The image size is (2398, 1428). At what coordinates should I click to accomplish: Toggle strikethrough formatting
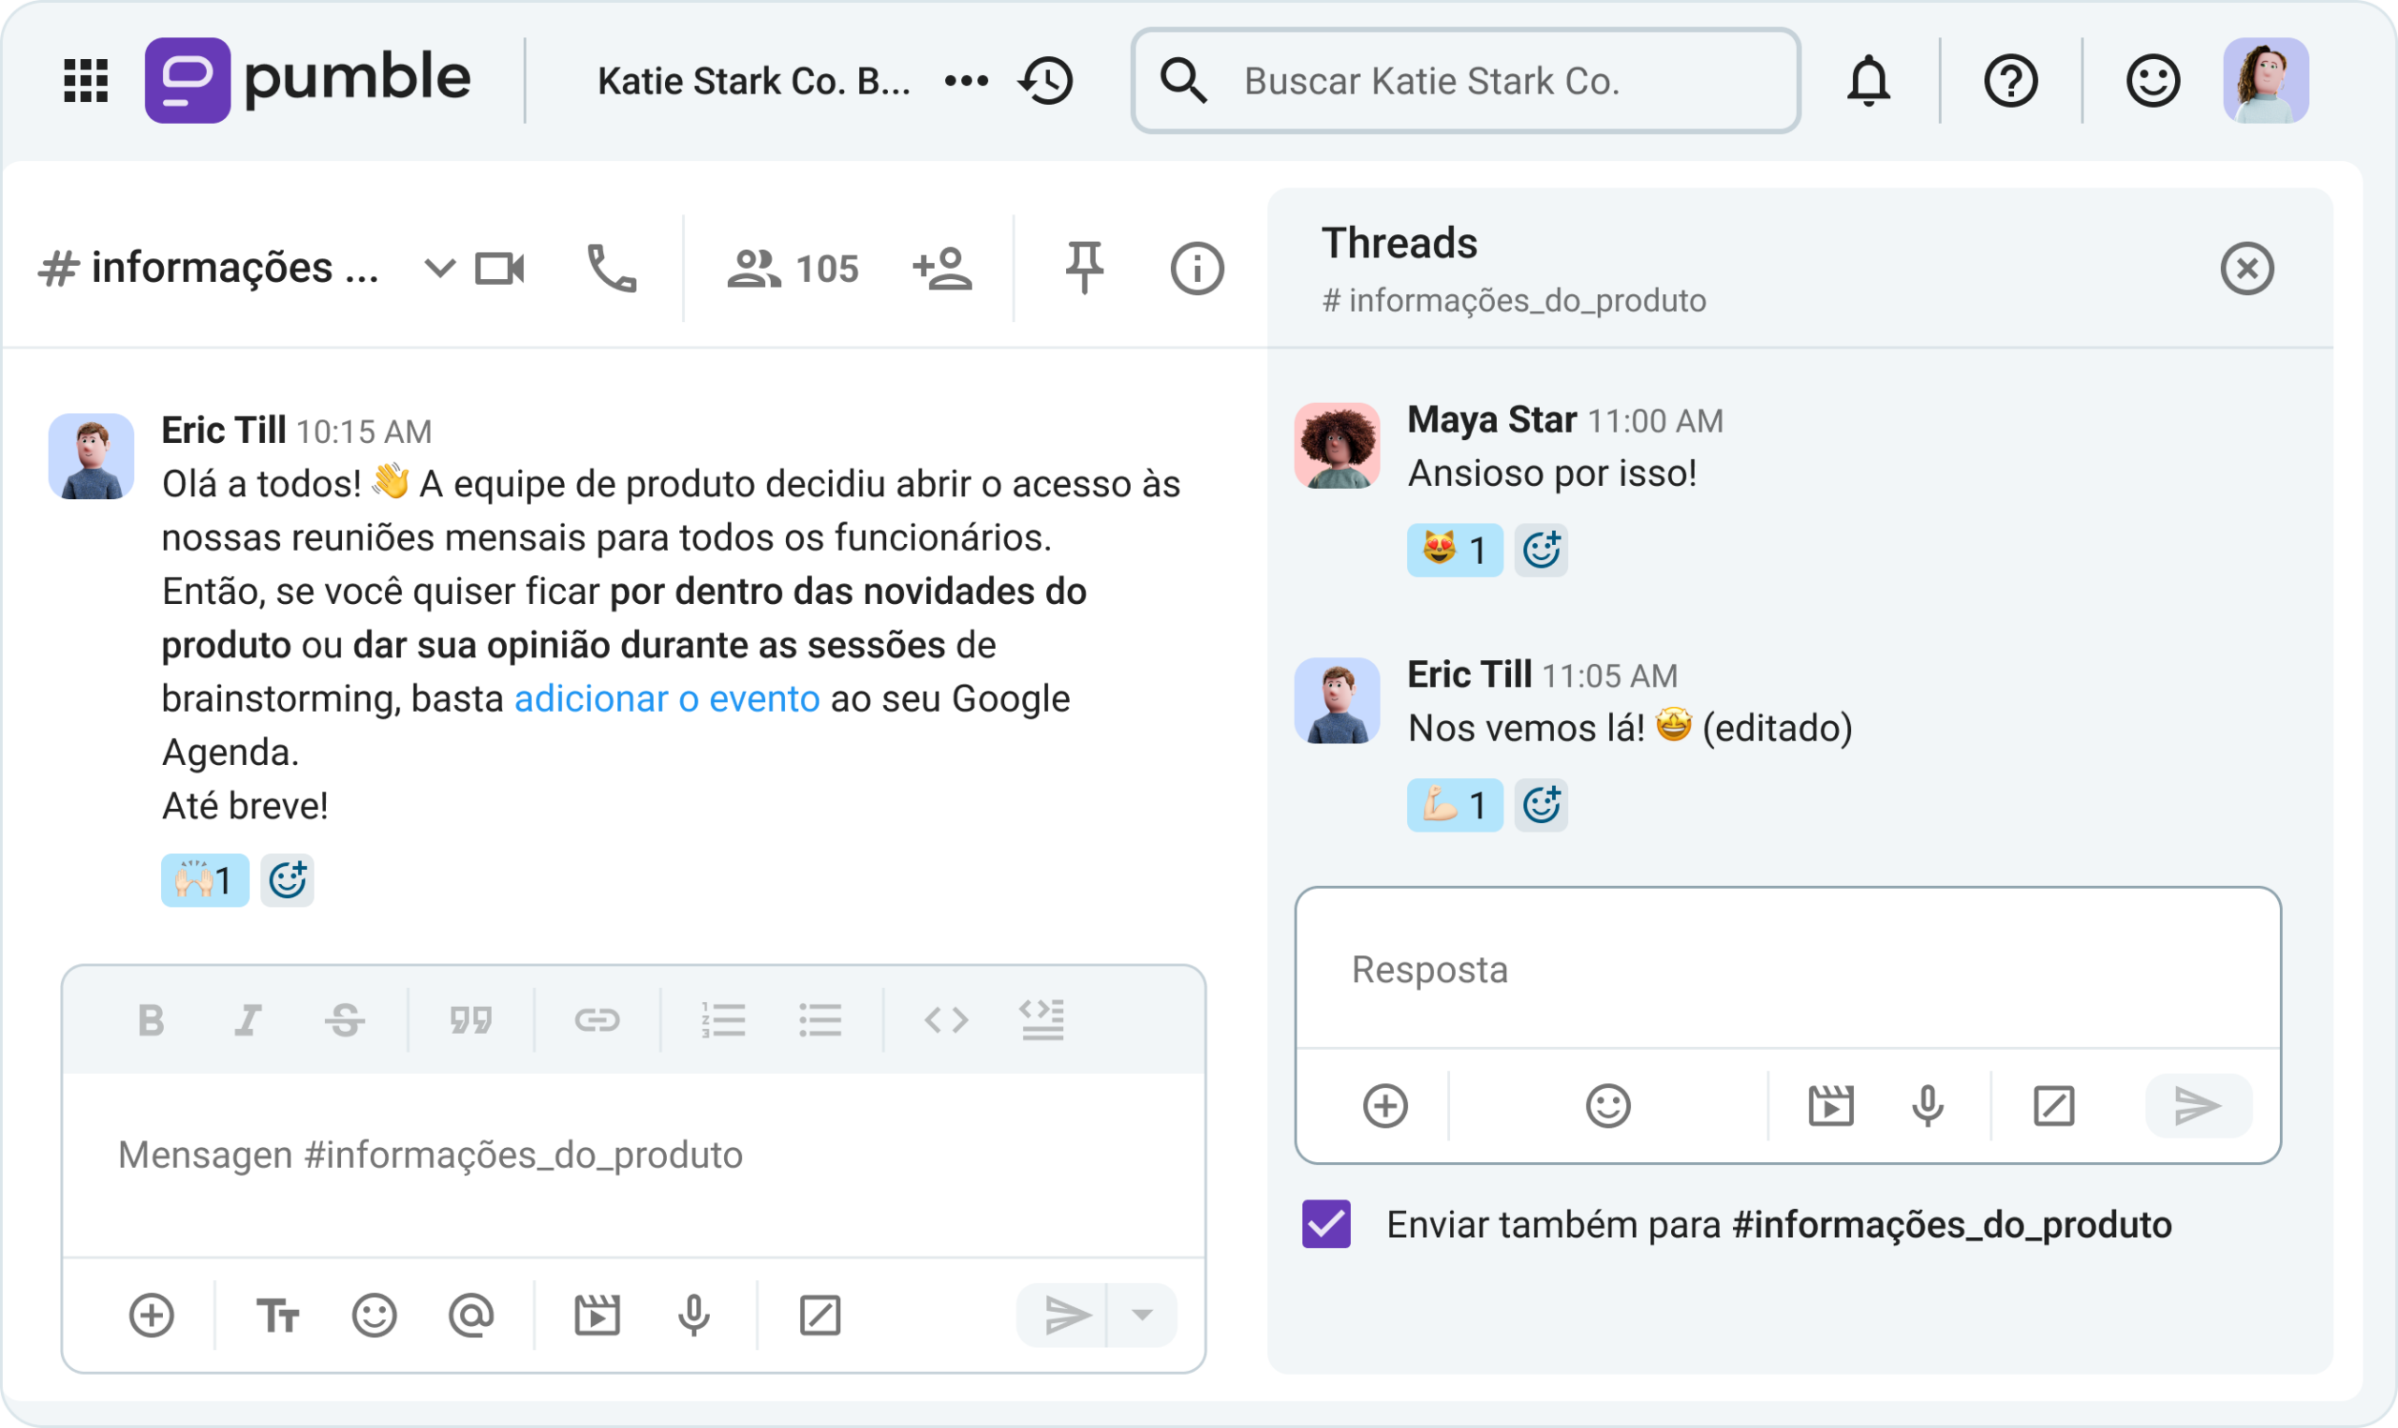point(345,1020)
